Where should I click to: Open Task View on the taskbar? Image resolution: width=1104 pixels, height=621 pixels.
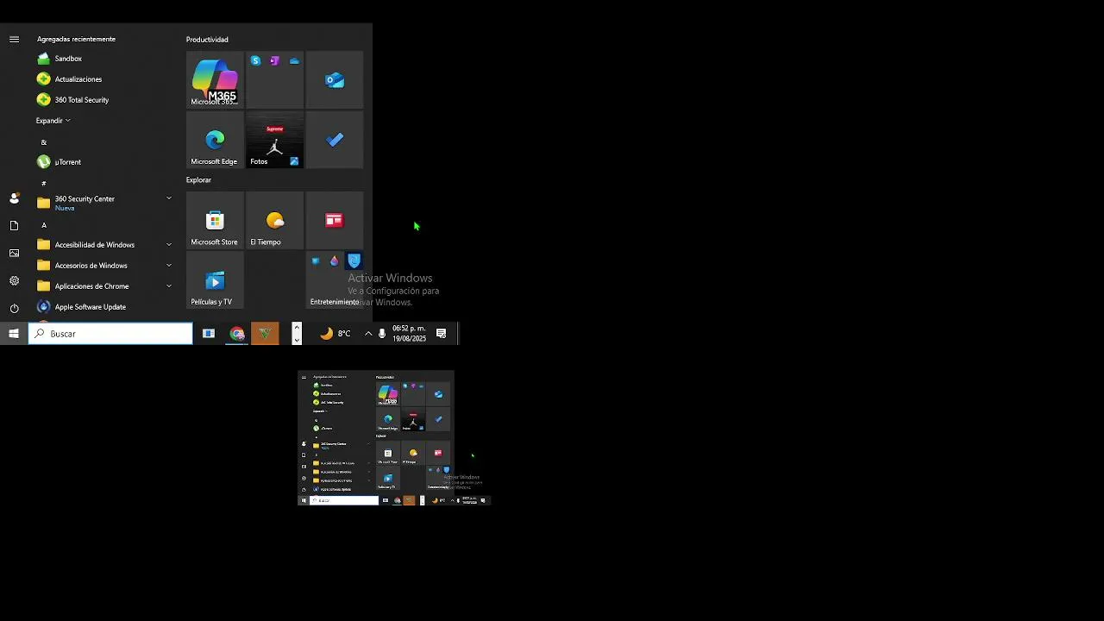209,334
